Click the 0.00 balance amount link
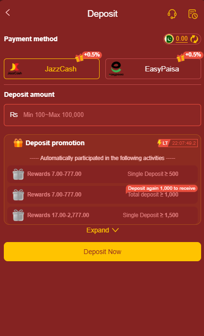Image resolution: width=204 pixels, height=336 pixels. (182, 39)
